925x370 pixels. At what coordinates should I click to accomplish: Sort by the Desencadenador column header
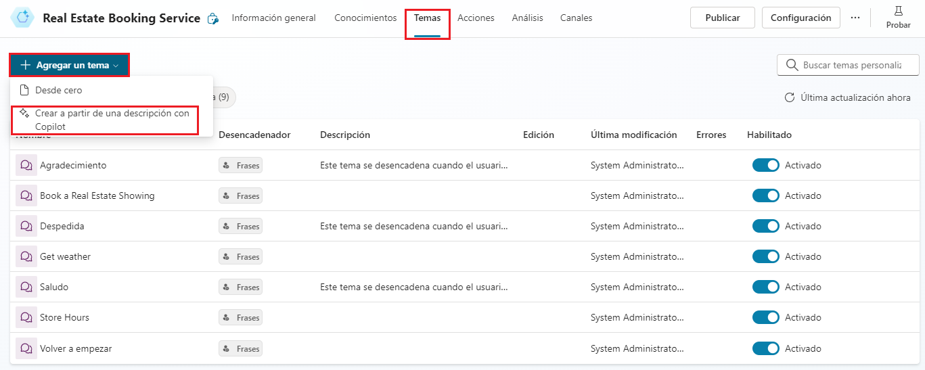click(254, 135)
